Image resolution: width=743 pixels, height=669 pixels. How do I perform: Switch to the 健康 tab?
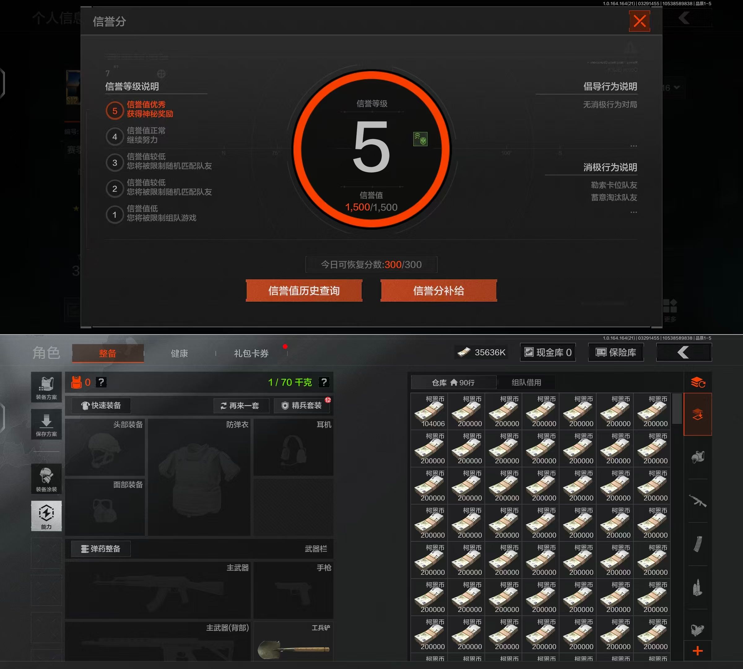pos(179,354)
